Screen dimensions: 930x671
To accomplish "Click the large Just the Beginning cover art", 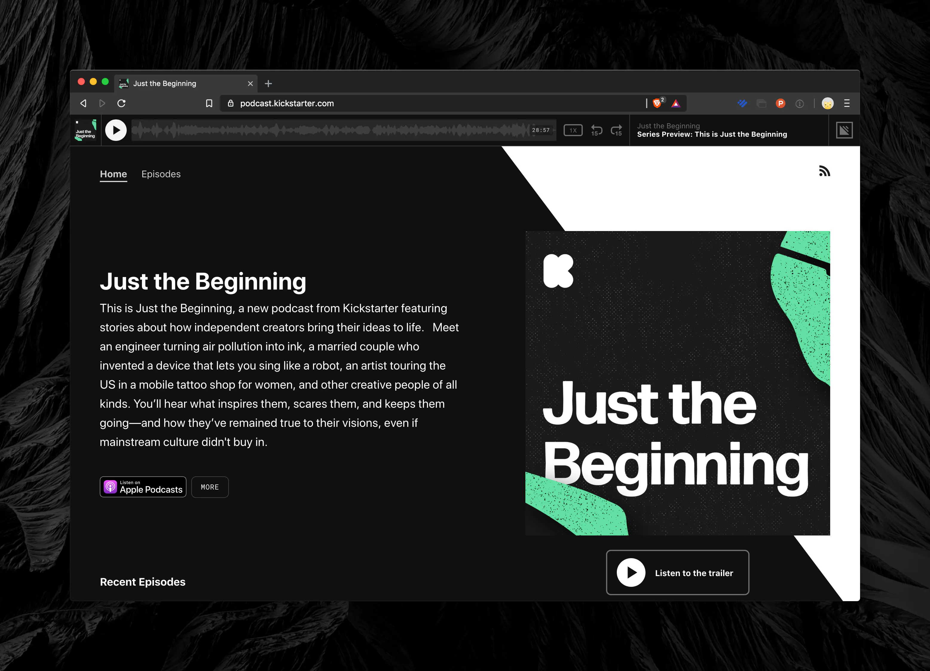I will [x=678, y=383].
